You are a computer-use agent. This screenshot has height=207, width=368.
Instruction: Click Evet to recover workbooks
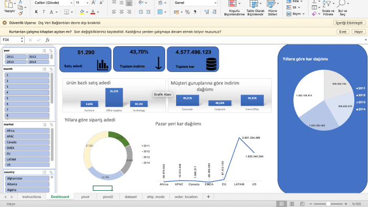343,32
